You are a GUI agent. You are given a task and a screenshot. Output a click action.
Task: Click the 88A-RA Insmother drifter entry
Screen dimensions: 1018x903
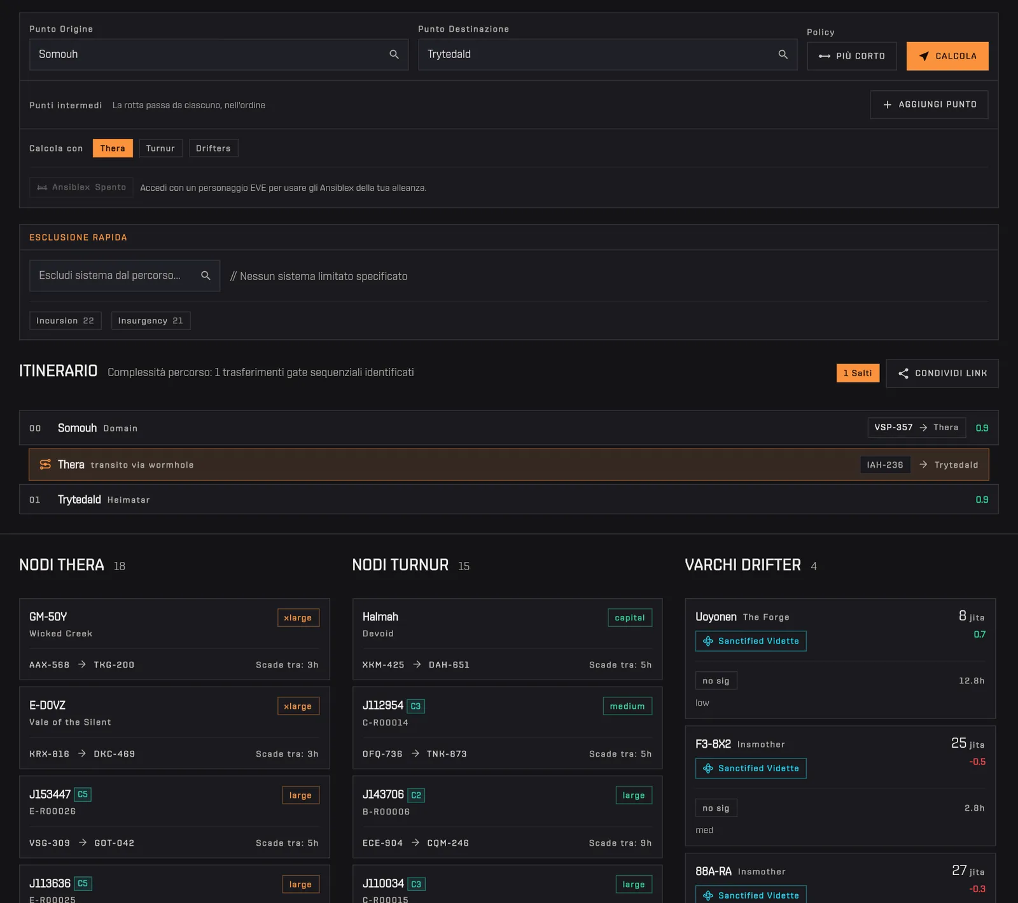[840, 878]
